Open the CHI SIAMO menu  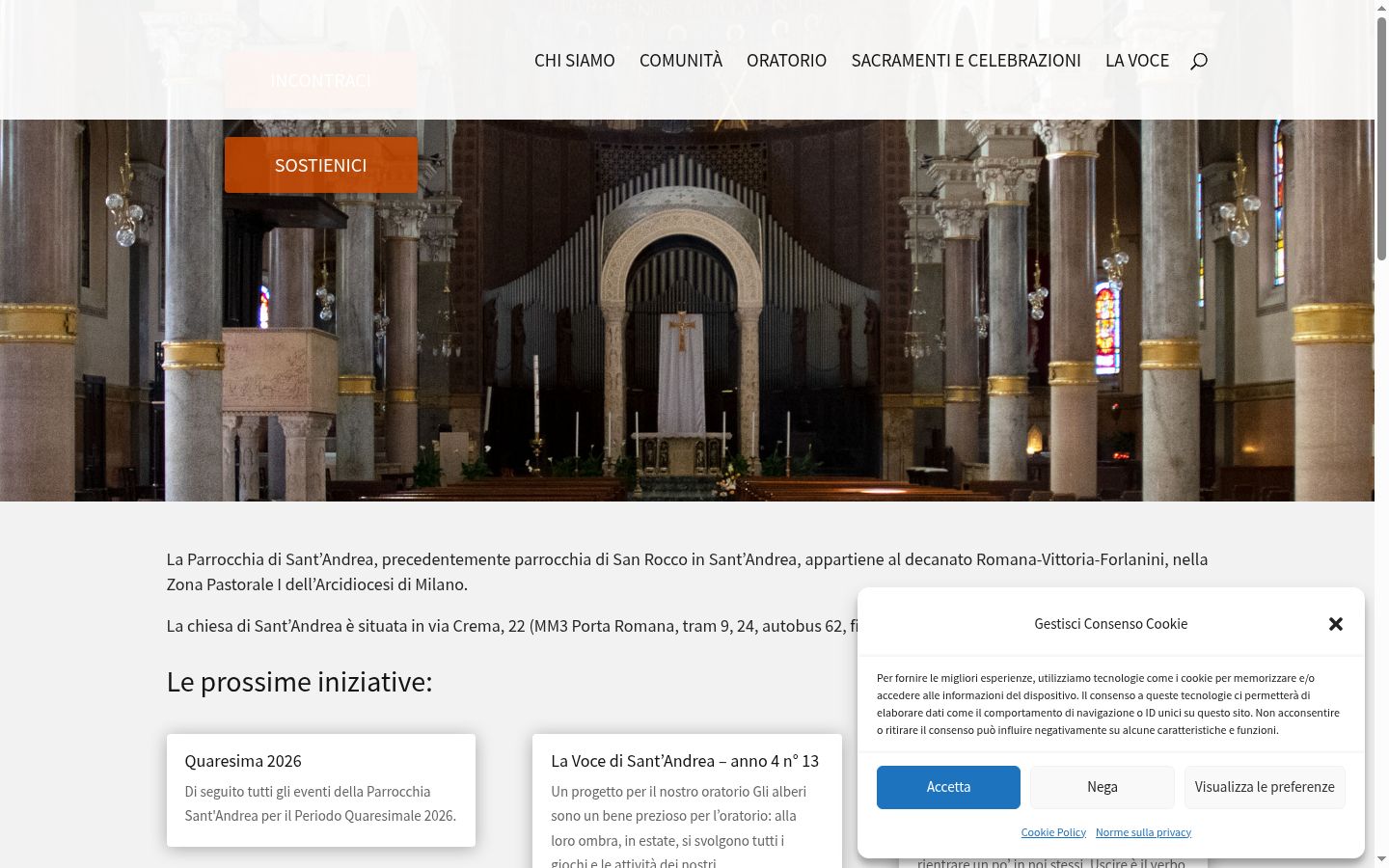575,60
